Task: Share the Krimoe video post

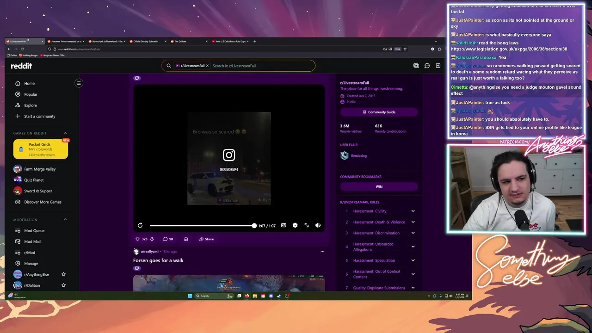Action: tap(206, 239)
